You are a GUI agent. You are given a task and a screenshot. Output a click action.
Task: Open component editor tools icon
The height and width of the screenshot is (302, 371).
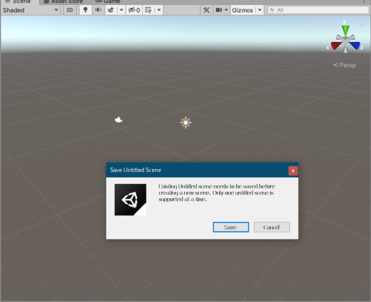click(207, 11)
